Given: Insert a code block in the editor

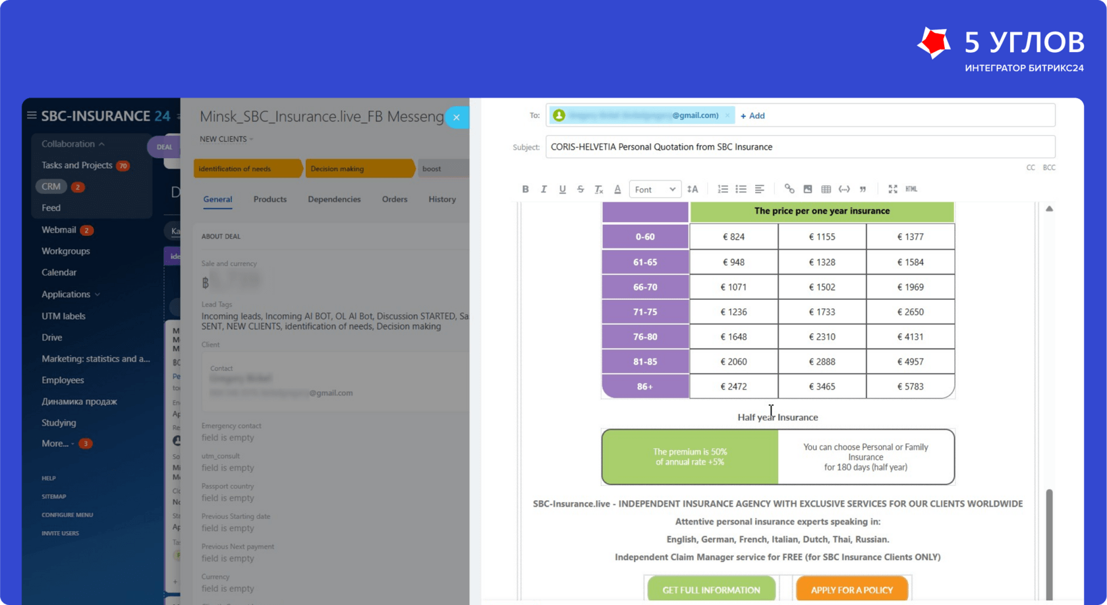Looking at the screenshot, I should pos(844,189).
